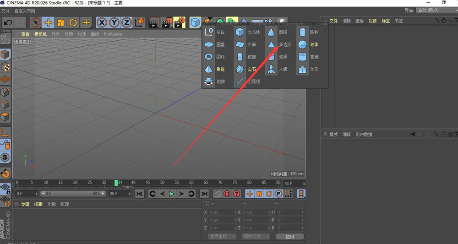Toggle Y axis lock
The width and height of the screenshot is (458, 244).
114,22
